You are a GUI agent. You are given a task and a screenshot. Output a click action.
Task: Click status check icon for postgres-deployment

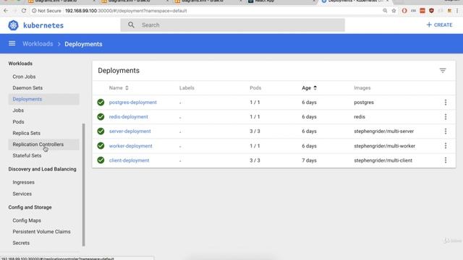(x=101, y=103)
